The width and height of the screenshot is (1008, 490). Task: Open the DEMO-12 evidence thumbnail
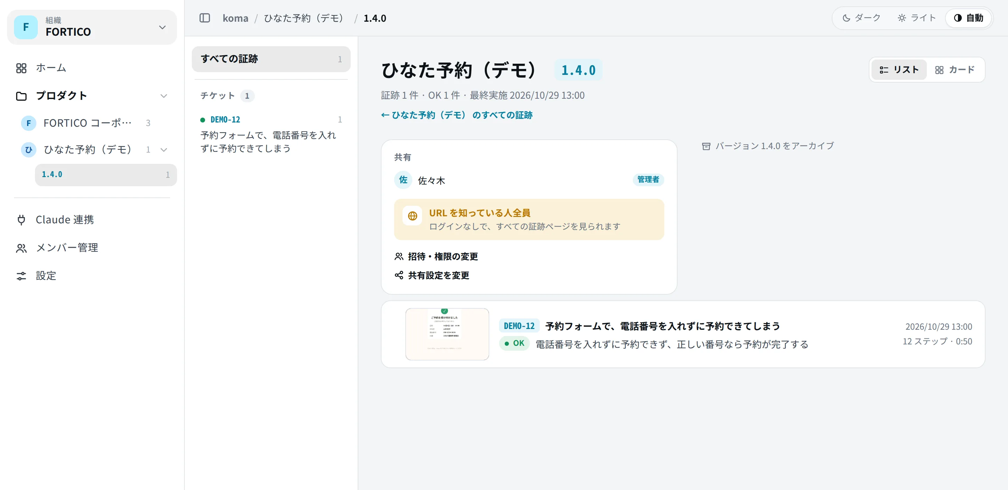[x=447, y=334]
